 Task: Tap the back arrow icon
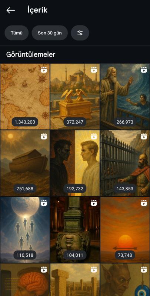(x=11, y=10)
